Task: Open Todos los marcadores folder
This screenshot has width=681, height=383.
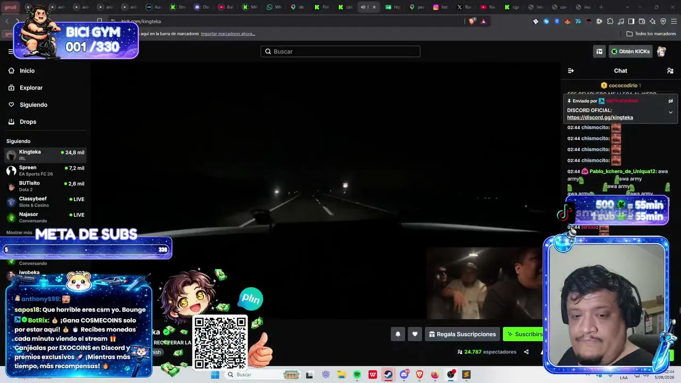Action: tap(651, 34)
